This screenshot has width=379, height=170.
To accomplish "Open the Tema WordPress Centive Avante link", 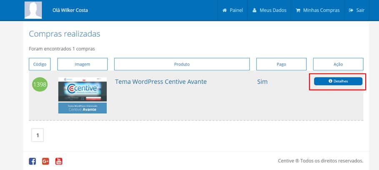I will [x=161, y=82].
